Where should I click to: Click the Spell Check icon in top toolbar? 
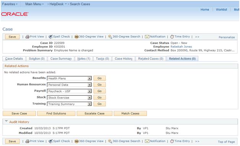click(51, 37)
